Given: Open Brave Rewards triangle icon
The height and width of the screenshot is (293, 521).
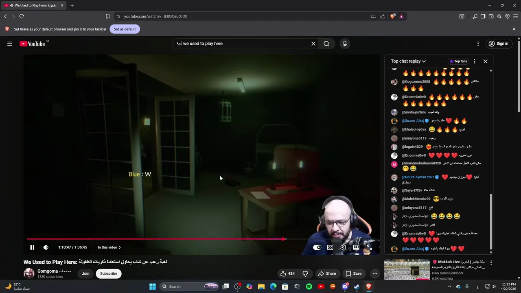Looking at the screenshot, I should [x=401, y=16].
